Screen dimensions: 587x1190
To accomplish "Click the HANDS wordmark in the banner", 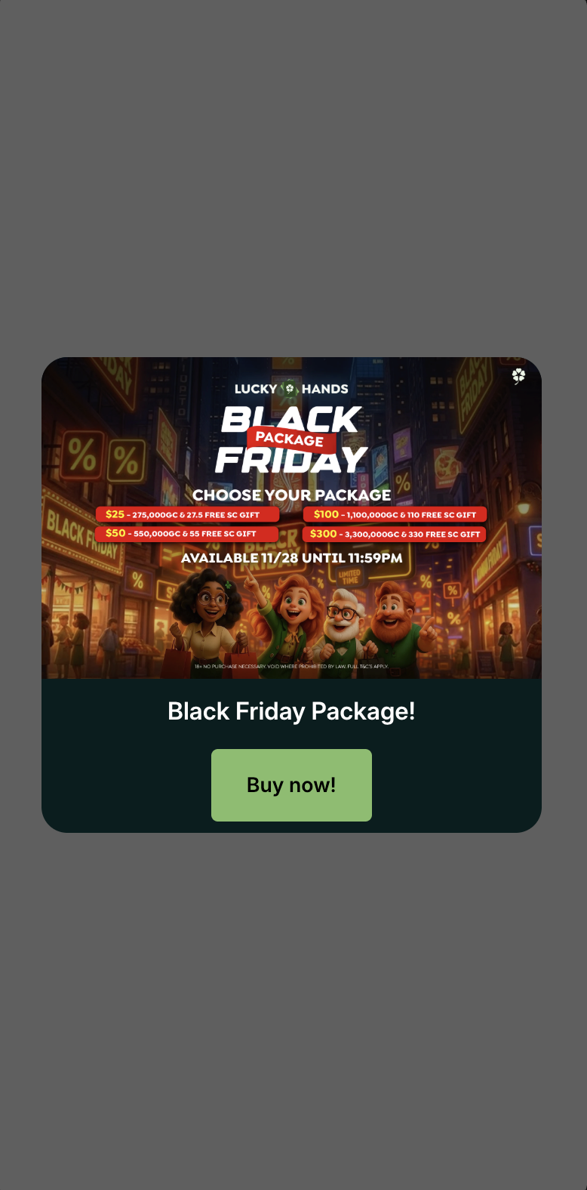I will tap(325, 389).
